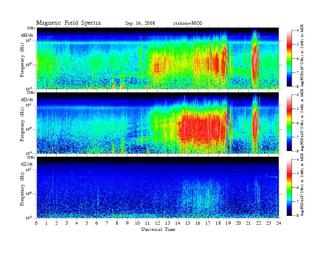This screenshot has width=332, height=256.
Task: Click hour tick label "3" on the time axis
Action: 67,223
